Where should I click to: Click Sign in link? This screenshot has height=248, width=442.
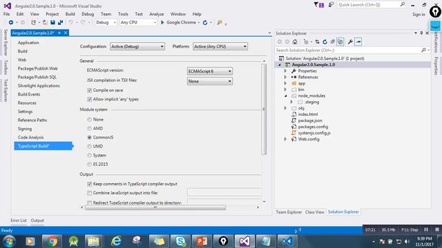point(419,14)
